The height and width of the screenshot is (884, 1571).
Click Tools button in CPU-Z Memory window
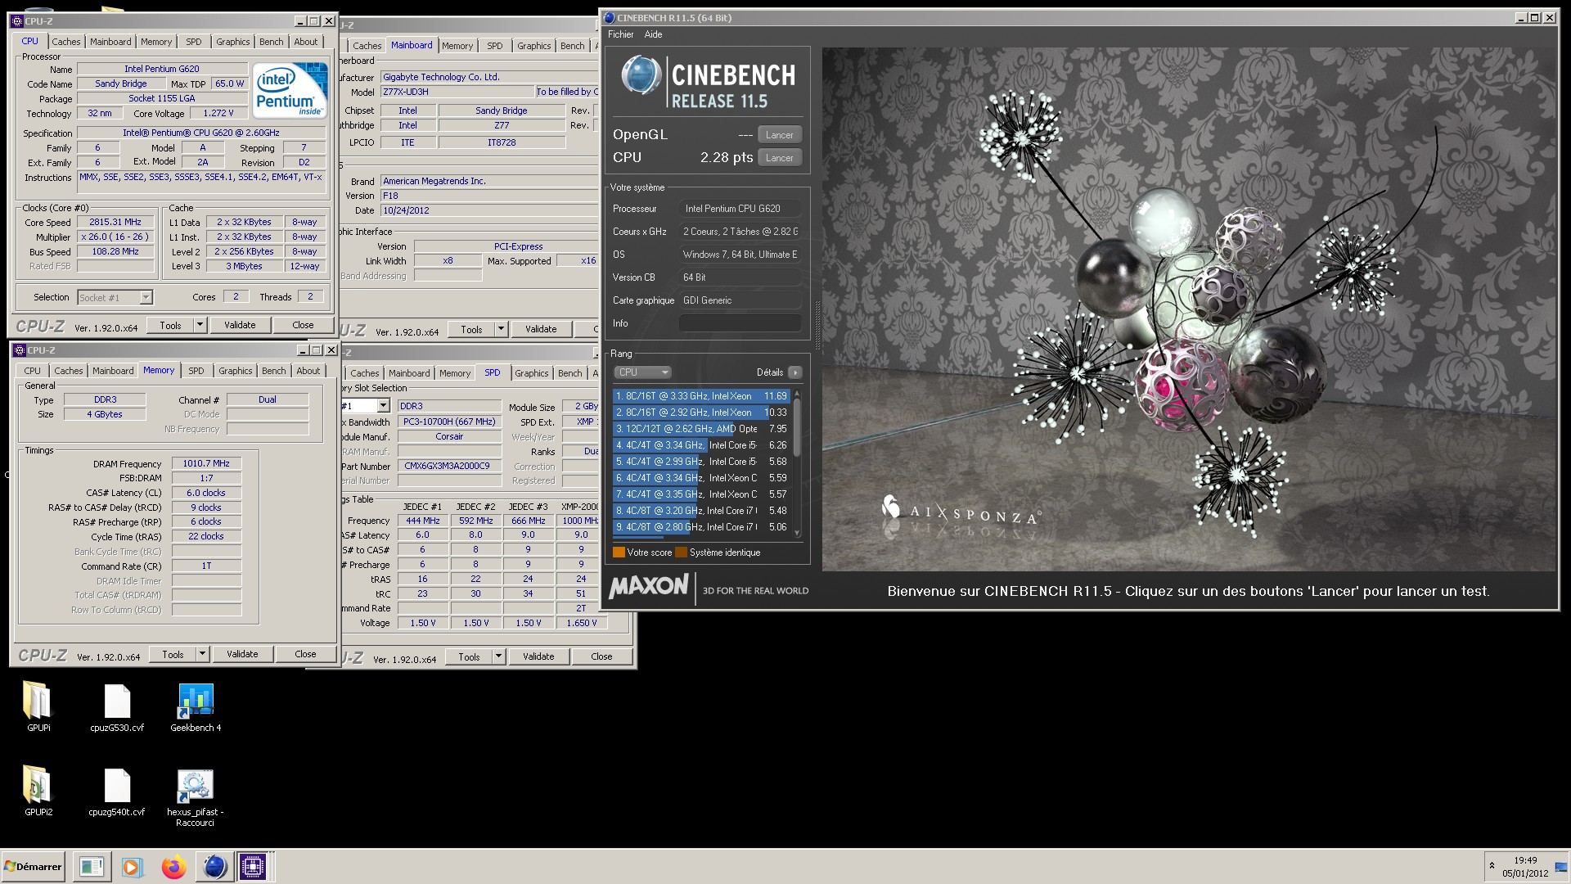pyautogui.click(x=173, y=654)
